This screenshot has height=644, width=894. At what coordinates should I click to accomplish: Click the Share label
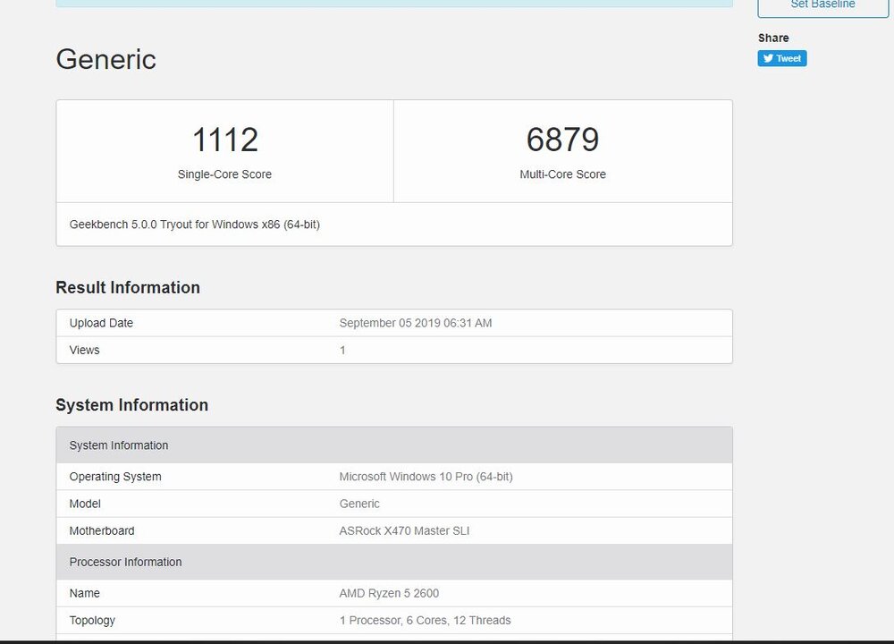(773, 38)
